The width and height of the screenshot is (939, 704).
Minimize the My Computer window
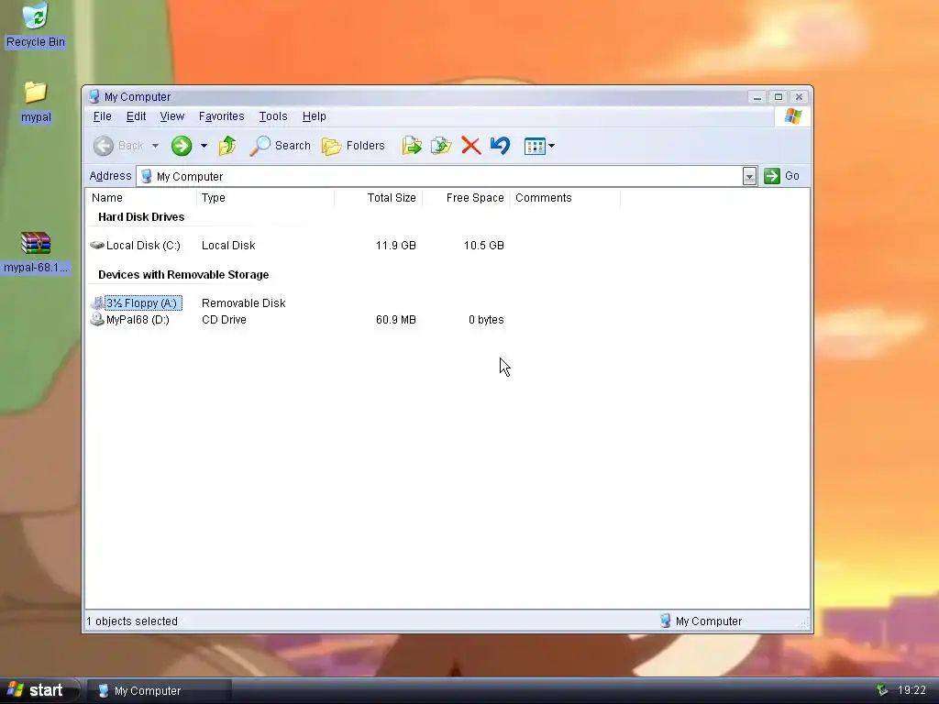(x=757, y=97)
